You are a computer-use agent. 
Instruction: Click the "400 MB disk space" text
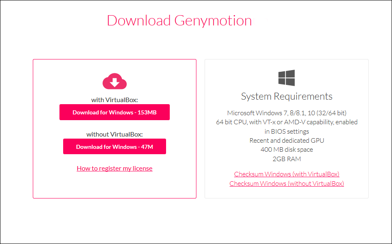286,149
